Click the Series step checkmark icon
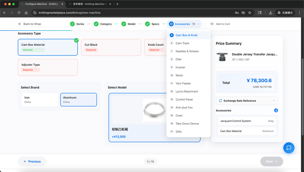Image resolution: width=304 pixels, height=172 pixels. click(72, 24)
